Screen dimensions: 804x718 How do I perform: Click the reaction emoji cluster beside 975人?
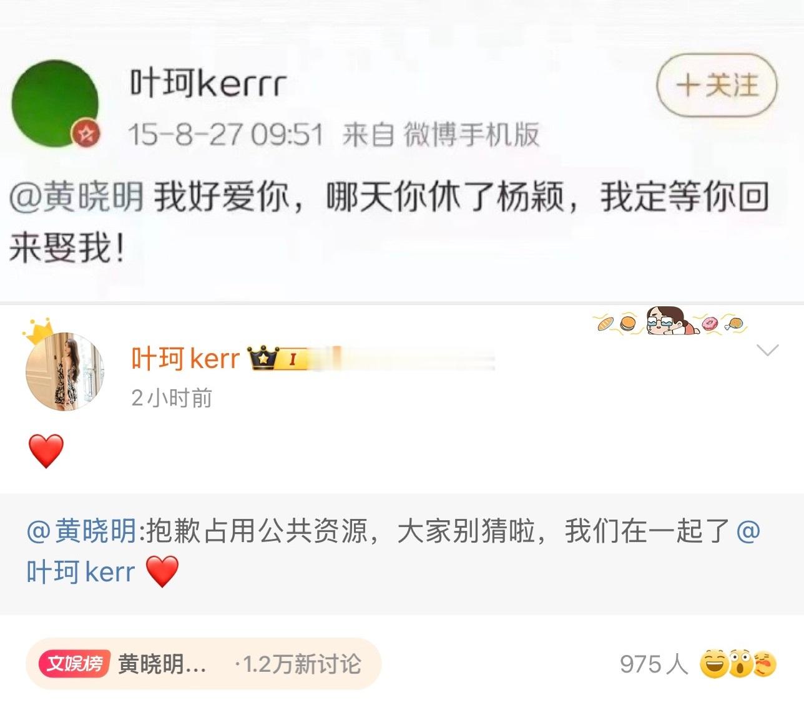738,664
